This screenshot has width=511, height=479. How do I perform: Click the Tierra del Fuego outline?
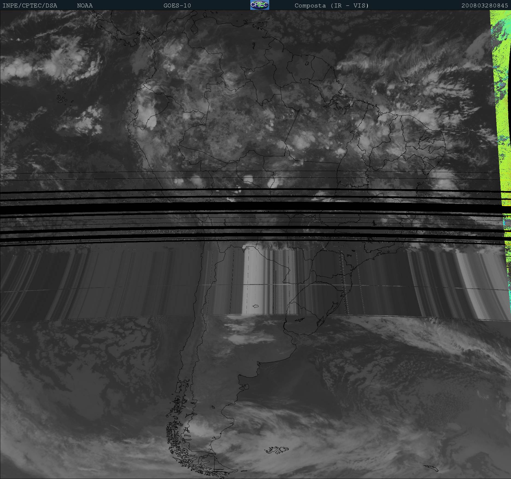(216, 468)
